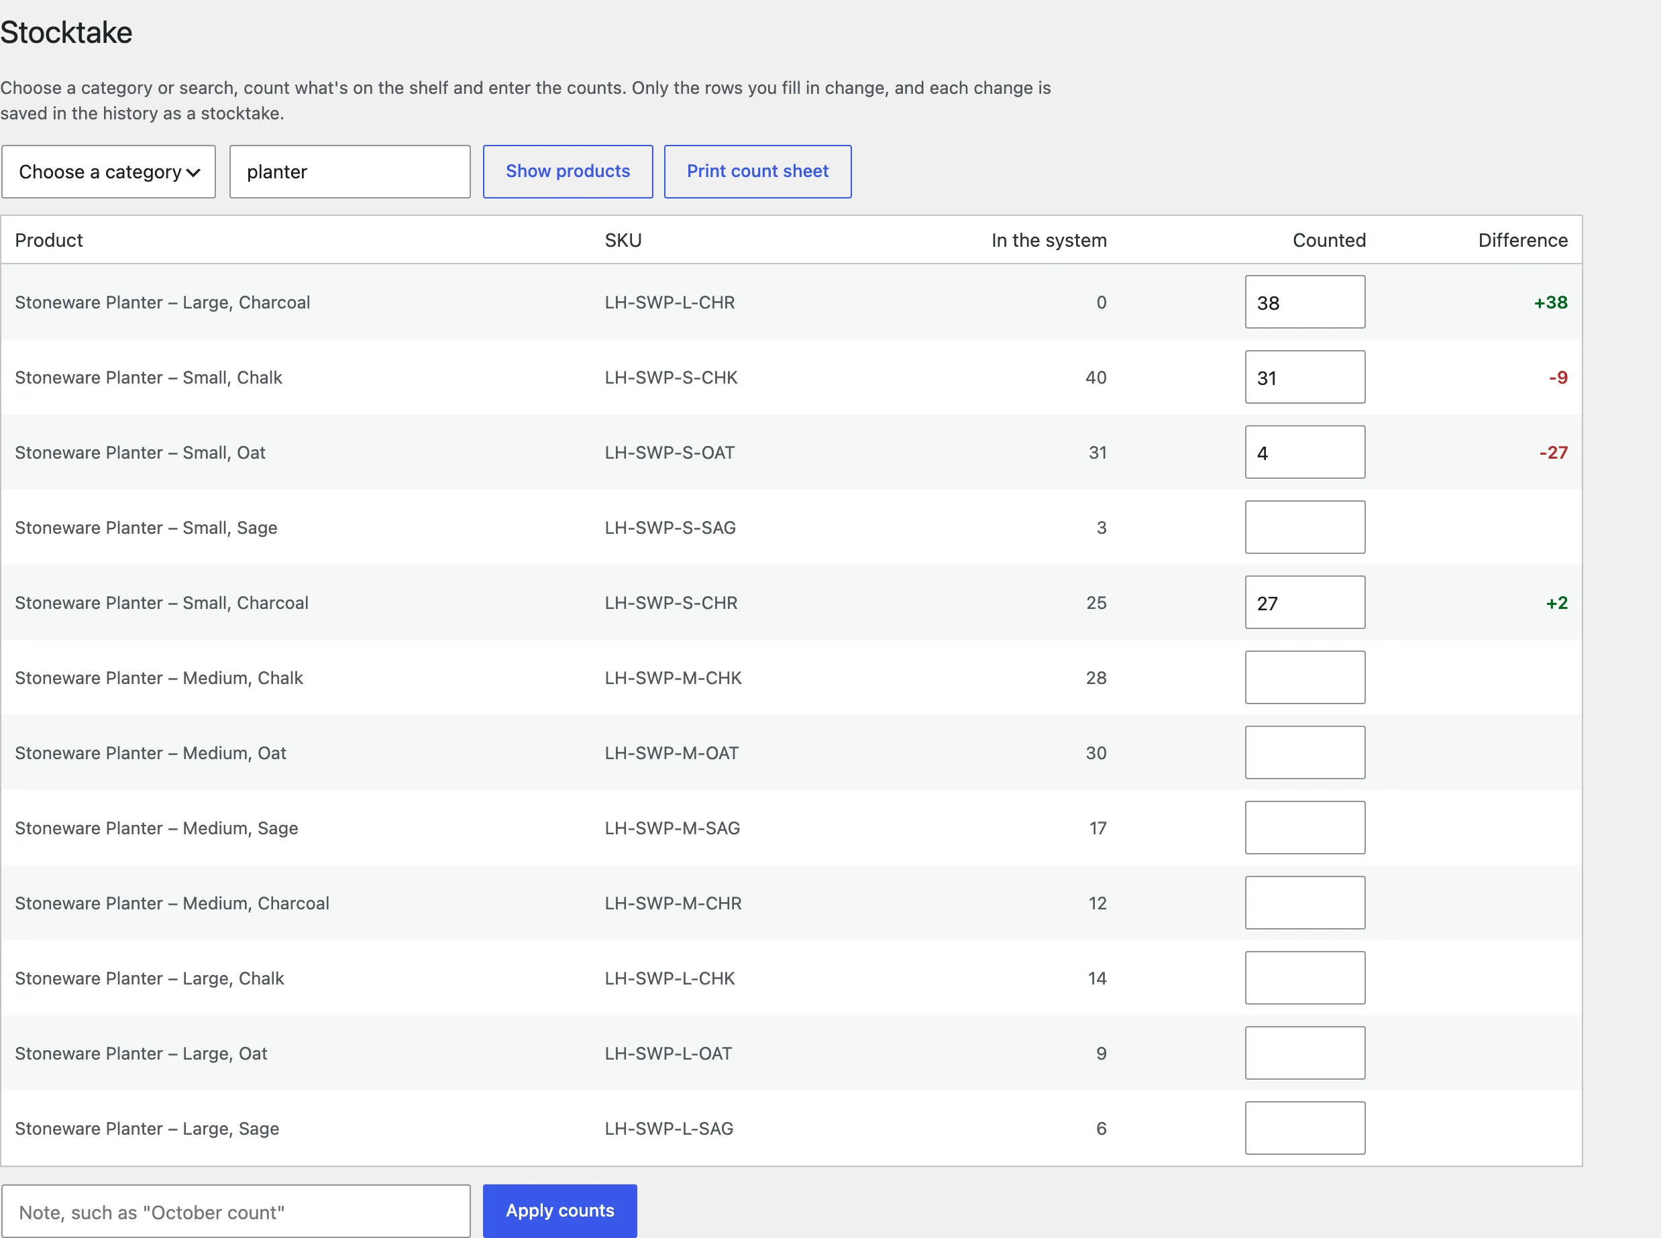Click the empty Counted field for Medium, Charcoal

(1304, 902)
